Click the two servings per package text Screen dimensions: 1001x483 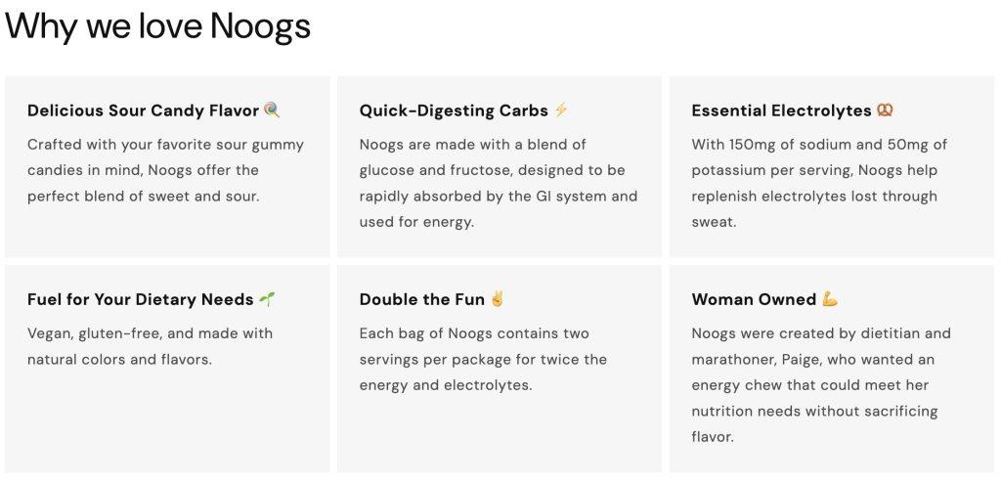(483, 359)
